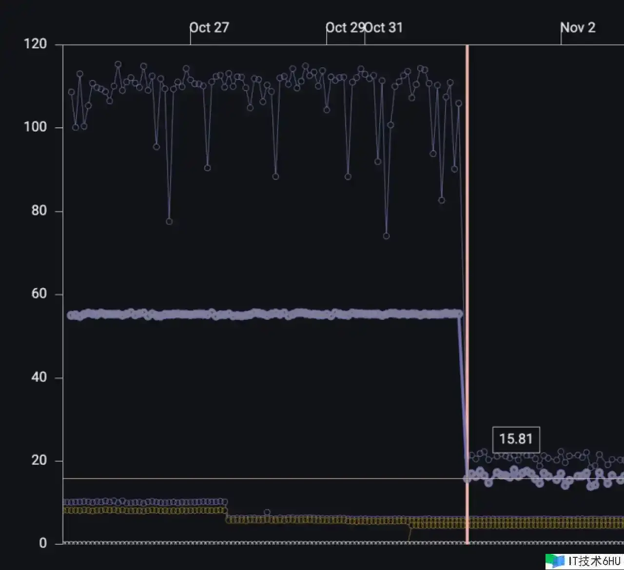Click the IT技术6HU watermark logo icon

[555, 561]
